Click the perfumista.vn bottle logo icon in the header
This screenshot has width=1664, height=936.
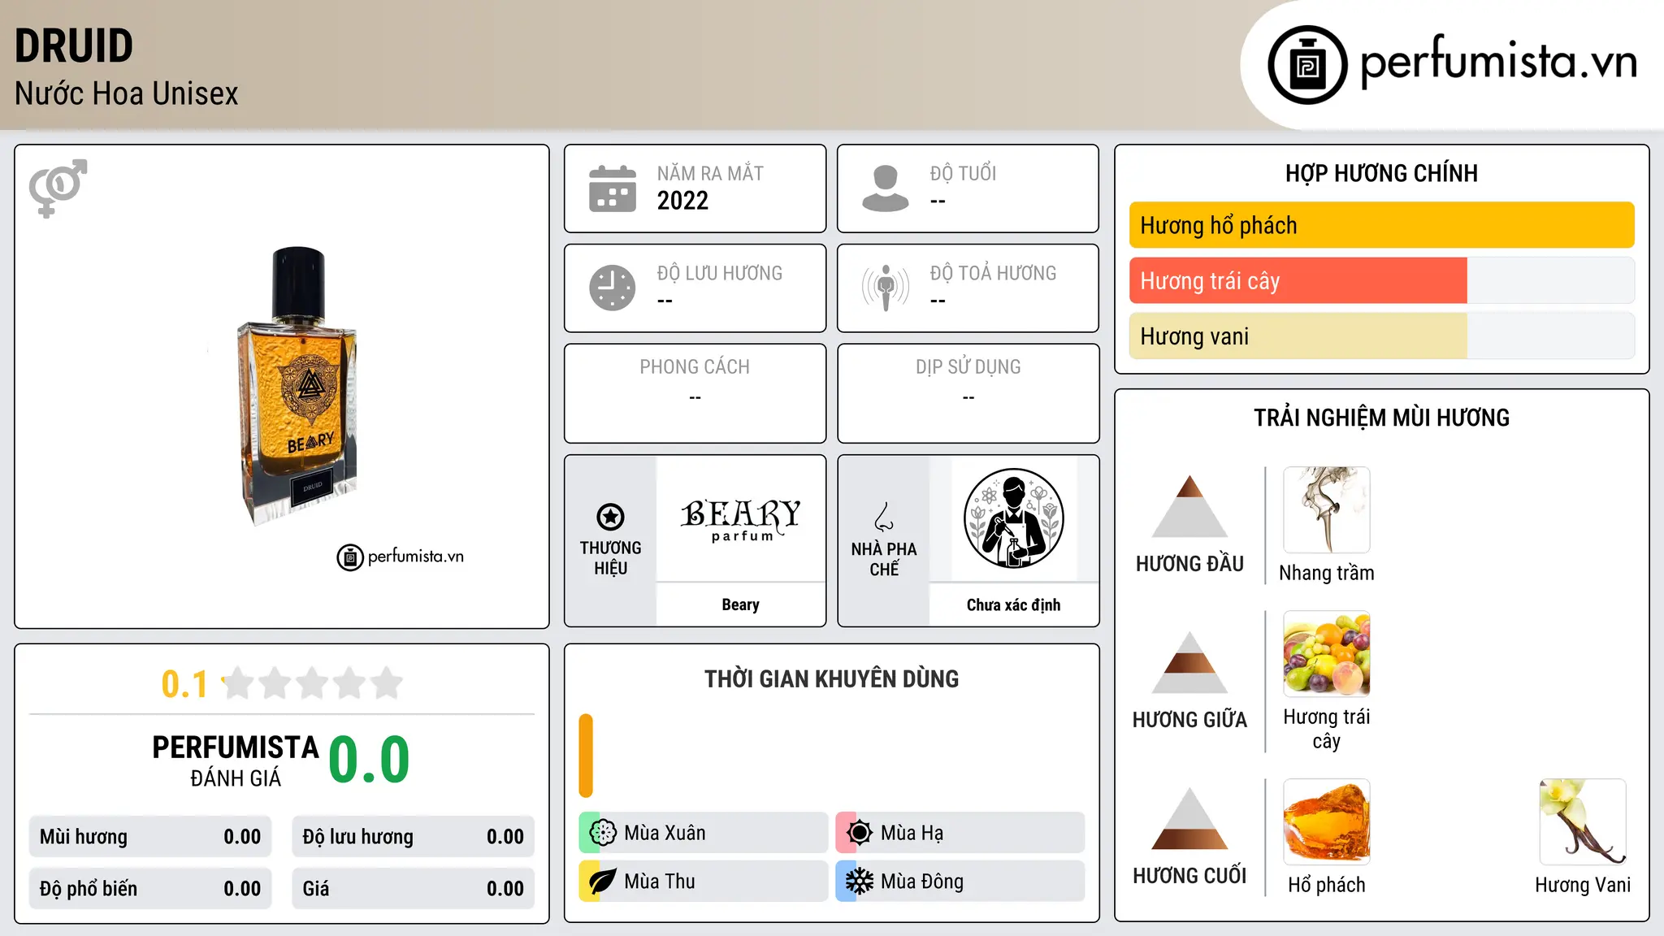coord(1307,65)
